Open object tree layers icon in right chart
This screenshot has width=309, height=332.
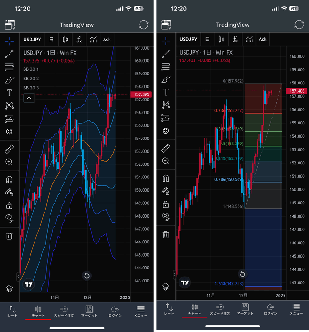pyautogui.click(x=165, y=287)
